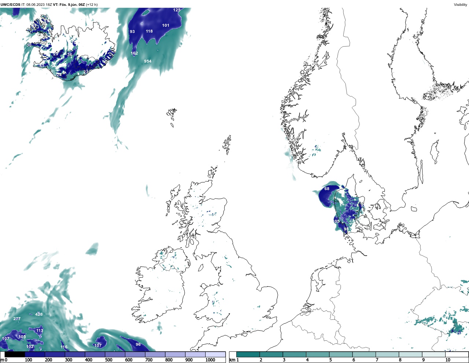Click the 6–7 km legend swatch

pos(364,355)
